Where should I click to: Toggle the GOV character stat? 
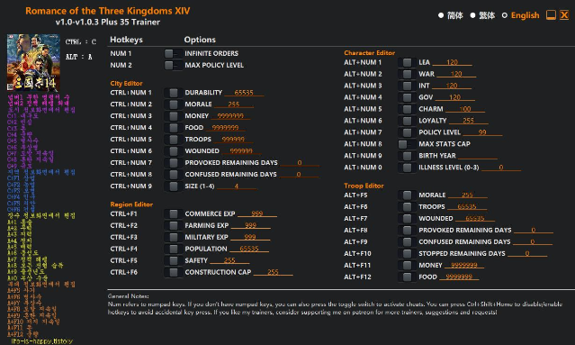click(407, 97)
